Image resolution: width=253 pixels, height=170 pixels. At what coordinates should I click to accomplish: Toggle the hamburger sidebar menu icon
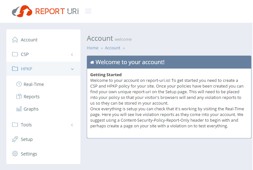pos(88,11)
